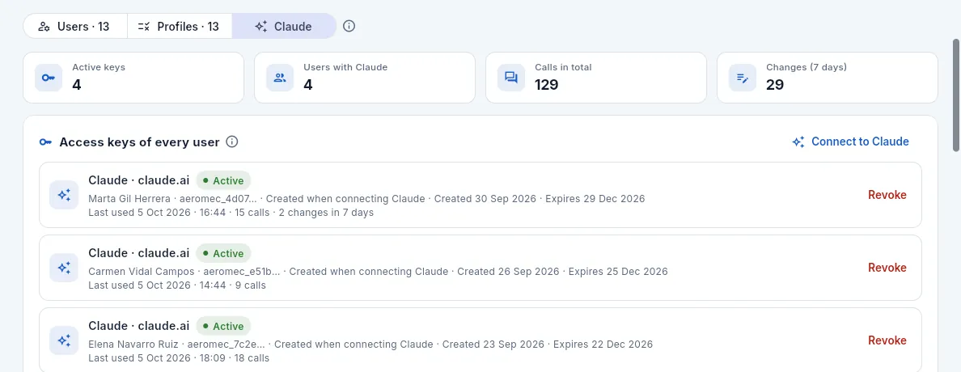Screen dimensions: 961x372
Task: Click the Active badge in Marta Gil Herrera's row
Action: click(223, 181)
